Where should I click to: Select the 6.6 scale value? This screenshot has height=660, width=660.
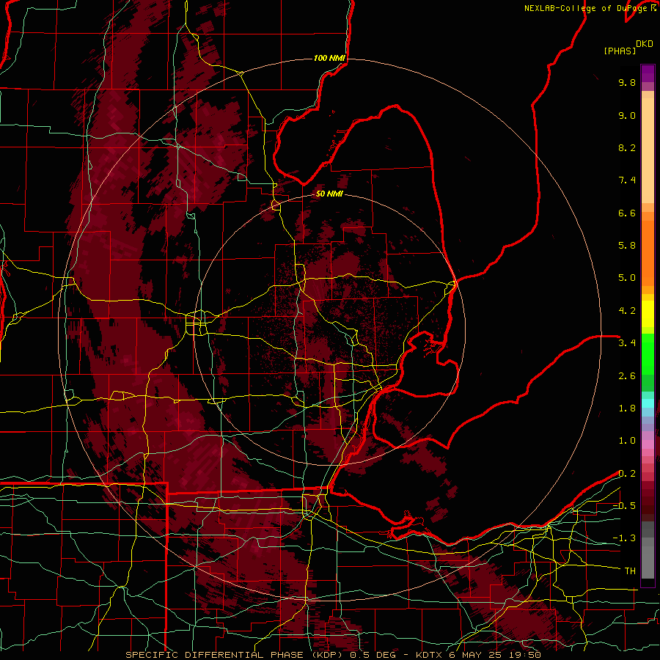pyautogui.click(x=627, y=213)
